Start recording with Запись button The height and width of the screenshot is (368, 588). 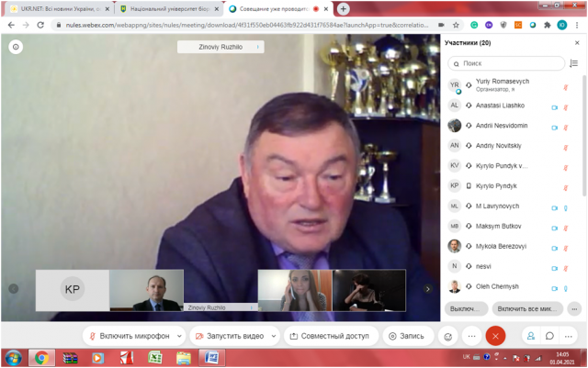(x=407, y=336)
